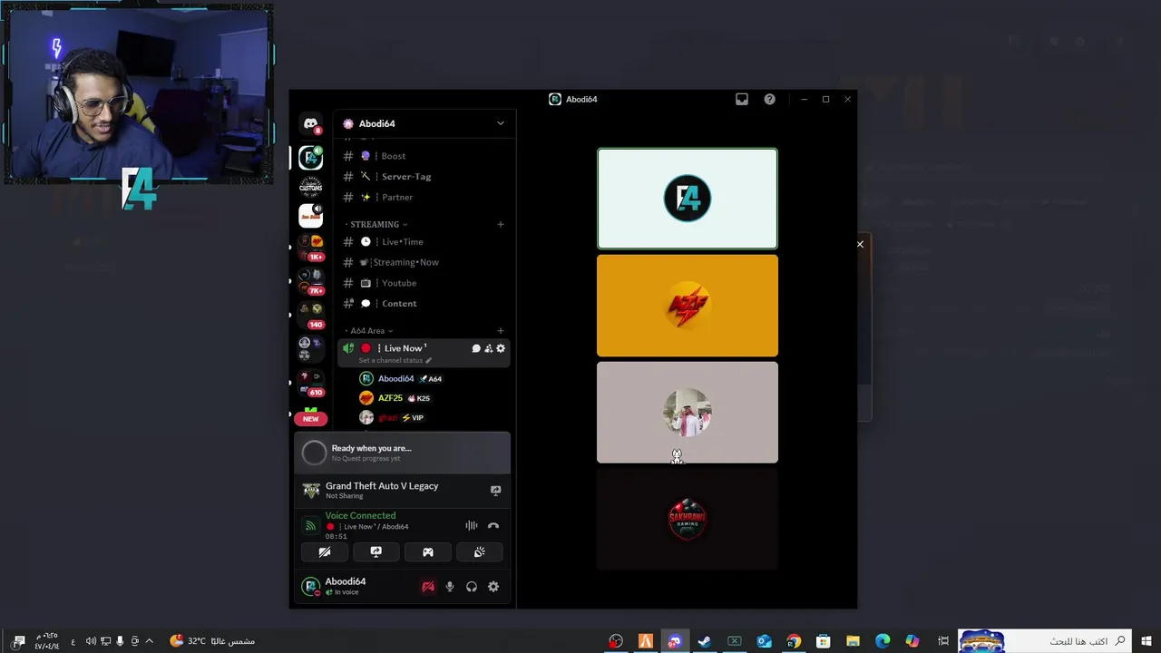This screenshot has height=653, width=1161.
Task: Edit Live Now channel settings gear
Action: 500,348
